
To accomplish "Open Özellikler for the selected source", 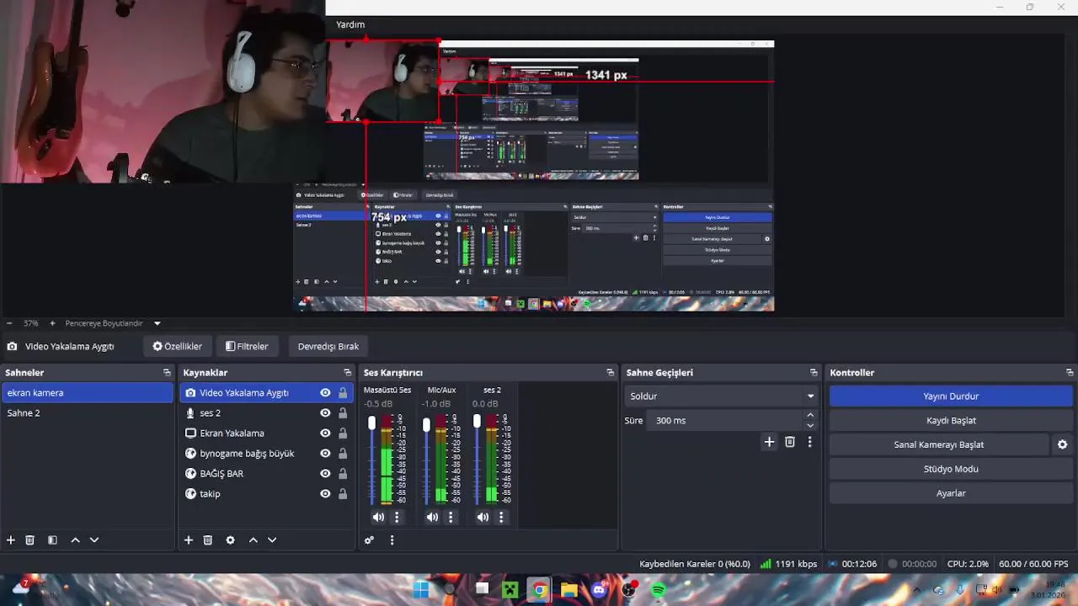I will click(x=177, y=346).
